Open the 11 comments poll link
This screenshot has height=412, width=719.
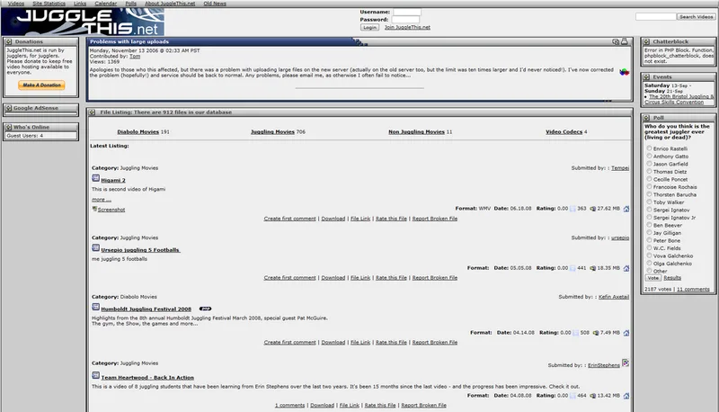click(693, 290)
